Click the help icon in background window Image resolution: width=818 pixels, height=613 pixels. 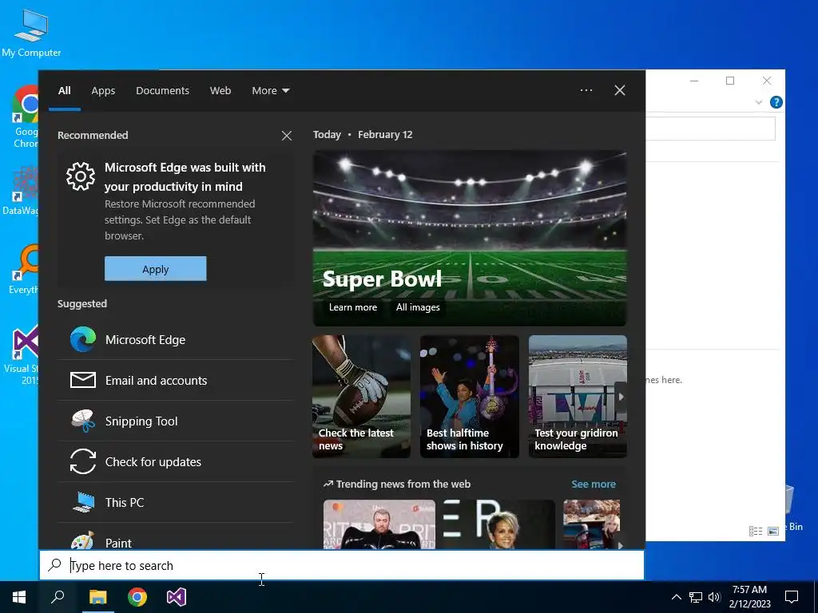click(776, 102)
